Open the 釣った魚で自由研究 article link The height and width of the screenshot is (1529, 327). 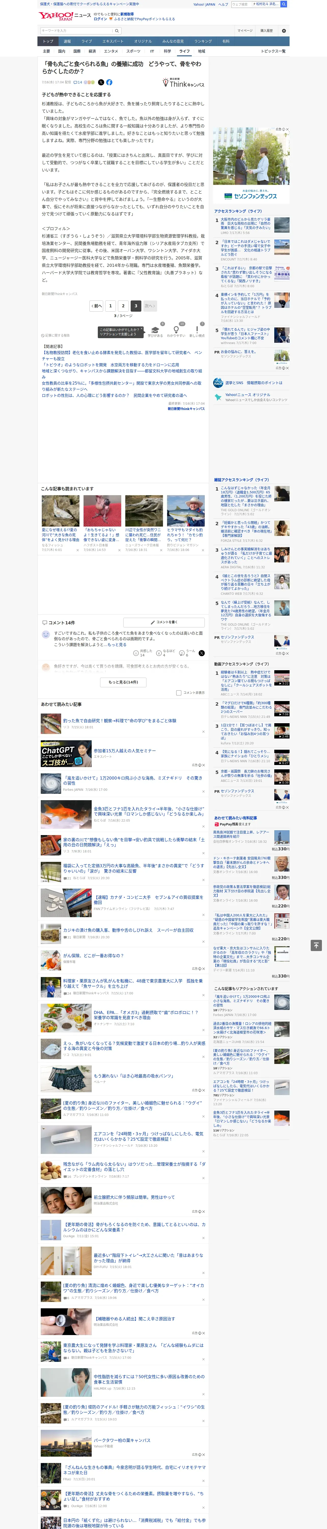[x=120, y=721]
